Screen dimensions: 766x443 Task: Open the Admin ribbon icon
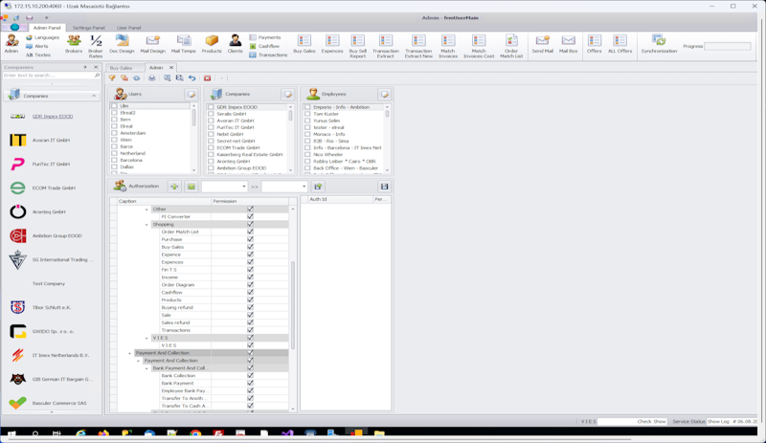click(x=11, y=43)
